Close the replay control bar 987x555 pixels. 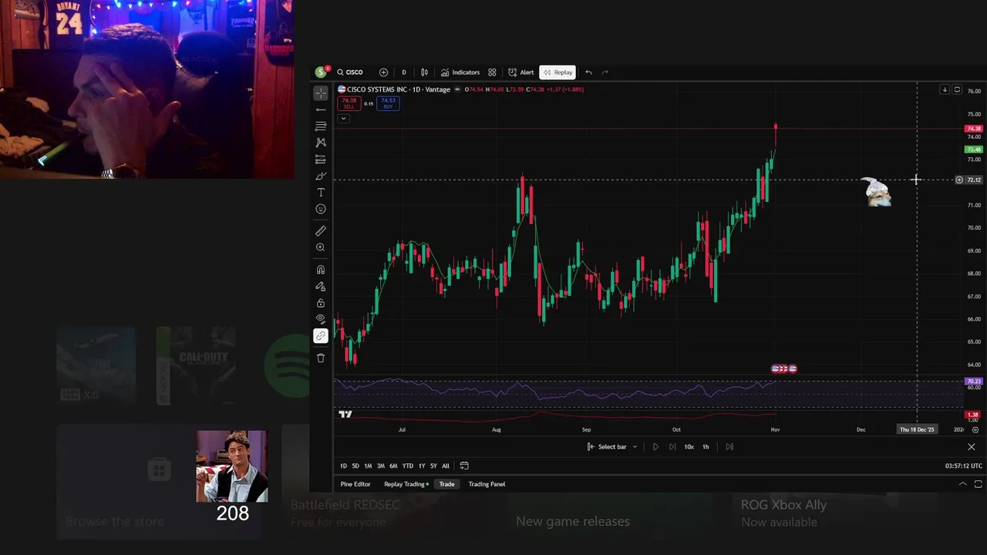pyautogui.click(x=972, y=447)
